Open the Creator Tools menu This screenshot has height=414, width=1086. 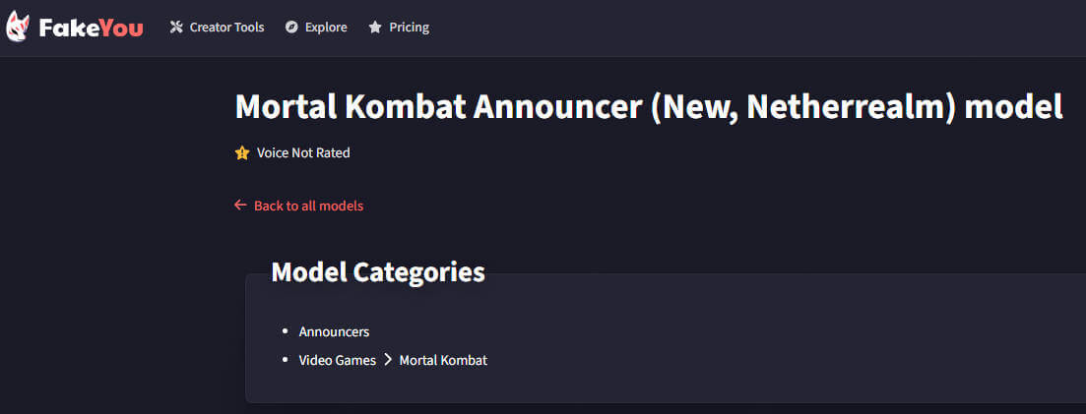tap(226, 28)
